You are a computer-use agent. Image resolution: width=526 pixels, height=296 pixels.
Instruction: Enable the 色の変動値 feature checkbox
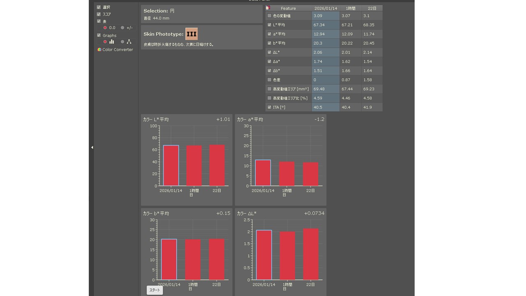coord(269,16)
